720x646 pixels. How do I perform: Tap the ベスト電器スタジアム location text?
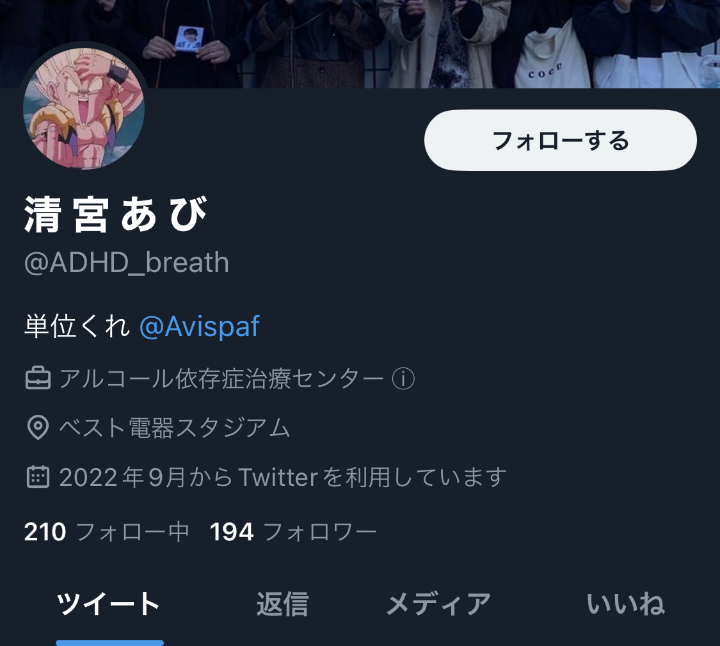pyautogui.click(x=175, y=428)
